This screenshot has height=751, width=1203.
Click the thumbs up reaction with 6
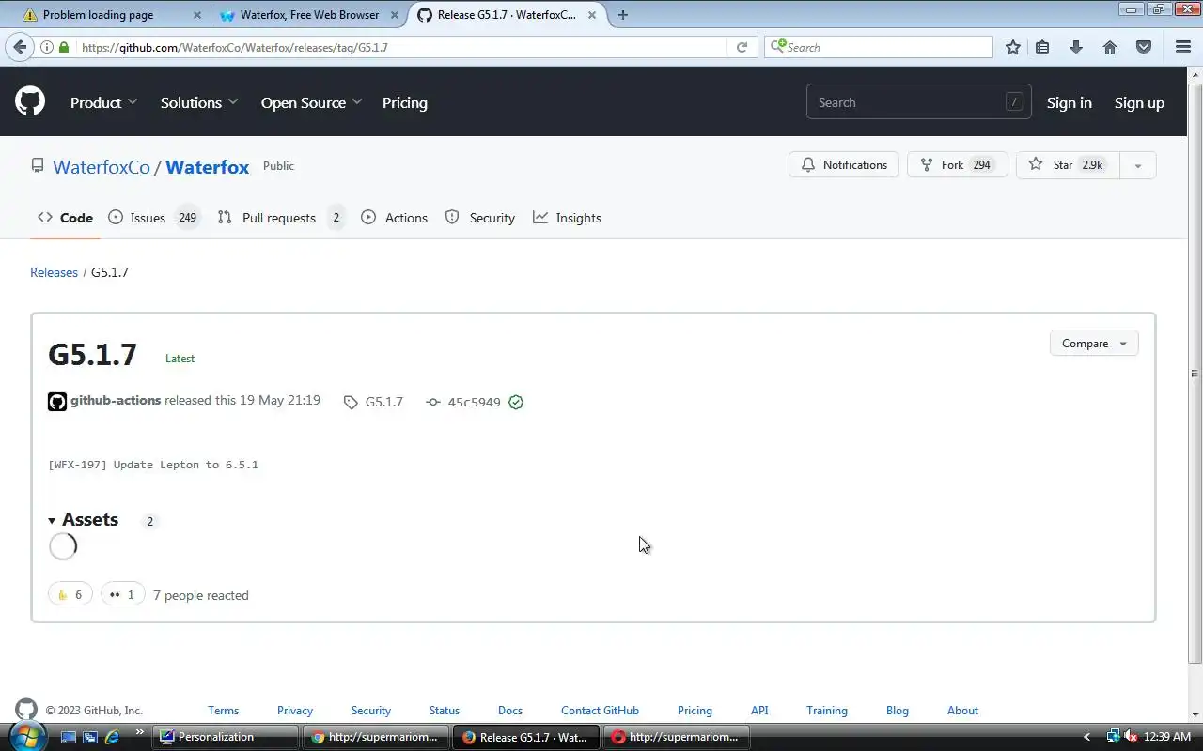(70, 594)
